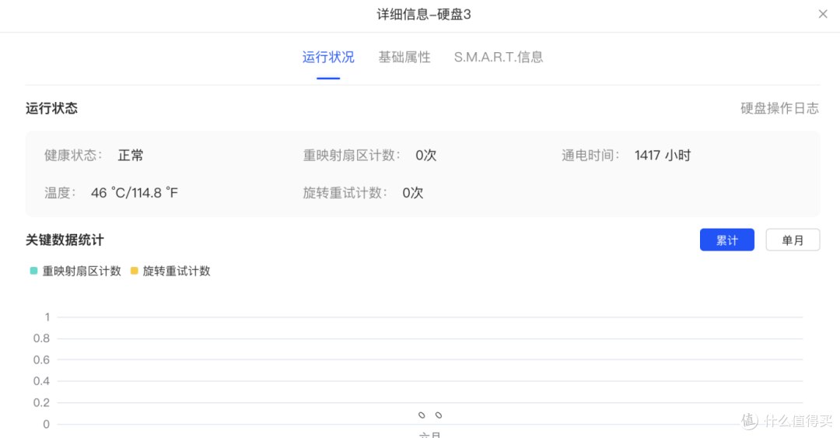Click the 重映射扇区计数 value 0次 in the status panel
The image size is (840, 438).
[x=426, y=156]
